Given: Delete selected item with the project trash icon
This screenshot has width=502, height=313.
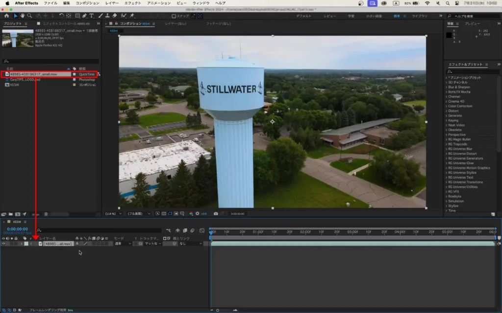Looking at the screenshot, I should (x=46, y=214).
